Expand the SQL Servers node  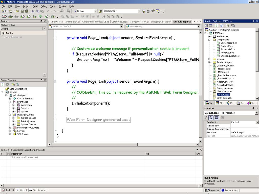pyautogui.click(x=10, y=134)
